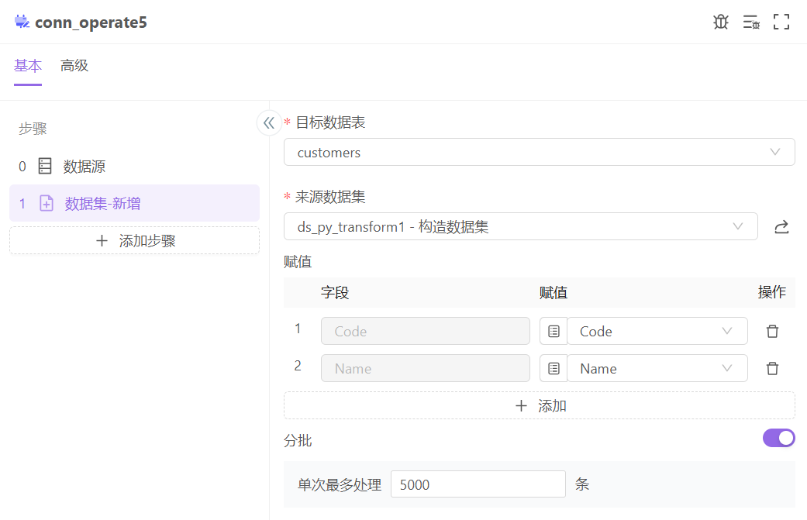Click the 单次最多处理 label
Screen dimensions: 807x520
pos(340,484)
